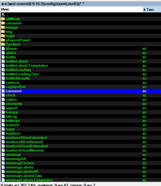This screenshot has height=186, width=161.
Task: Click the highlighted carousel file icon
Action: pos(3,91)
